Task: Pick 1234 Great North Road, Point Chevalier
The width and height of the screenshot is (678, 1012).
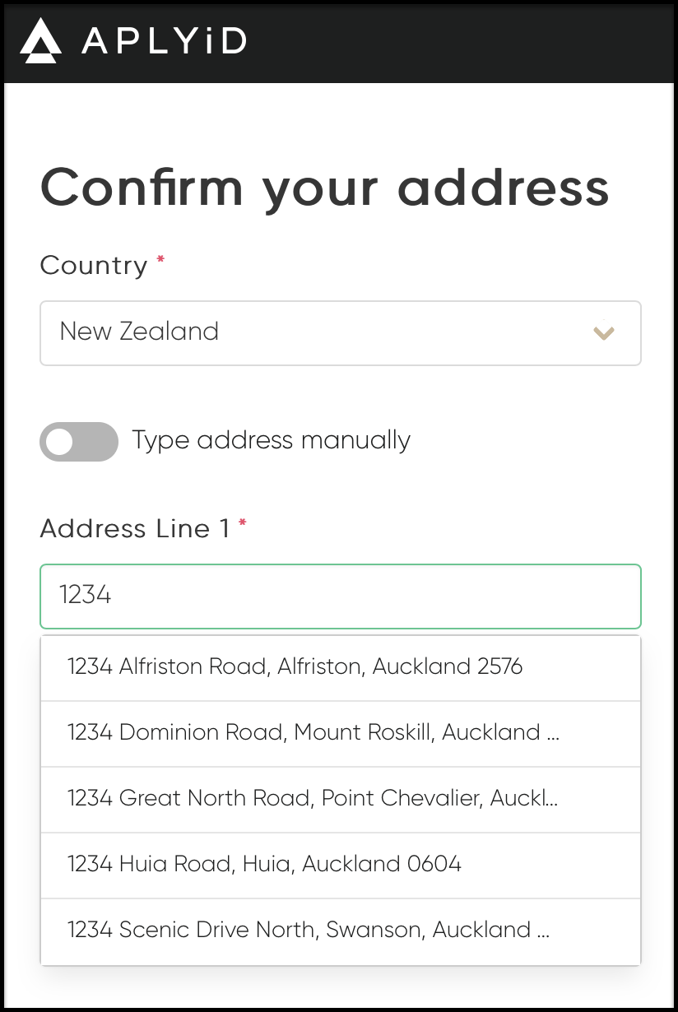Action: [x=340, y=800]
